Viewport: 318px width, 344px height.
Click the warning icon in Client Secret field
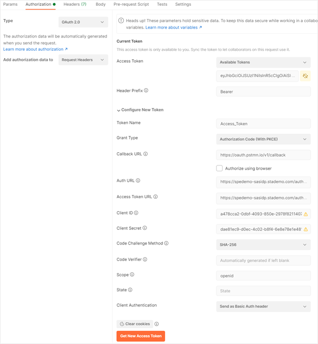[306, 229]
